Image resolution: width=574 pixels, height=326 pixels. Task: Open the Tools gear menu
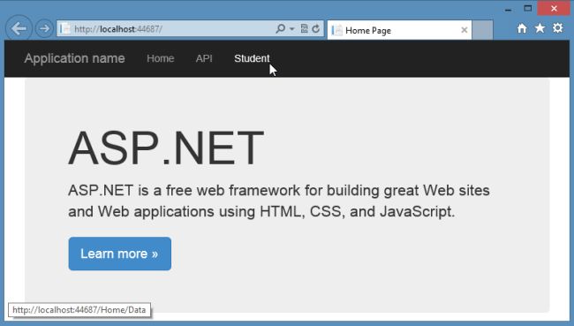[x=557, y=28]
